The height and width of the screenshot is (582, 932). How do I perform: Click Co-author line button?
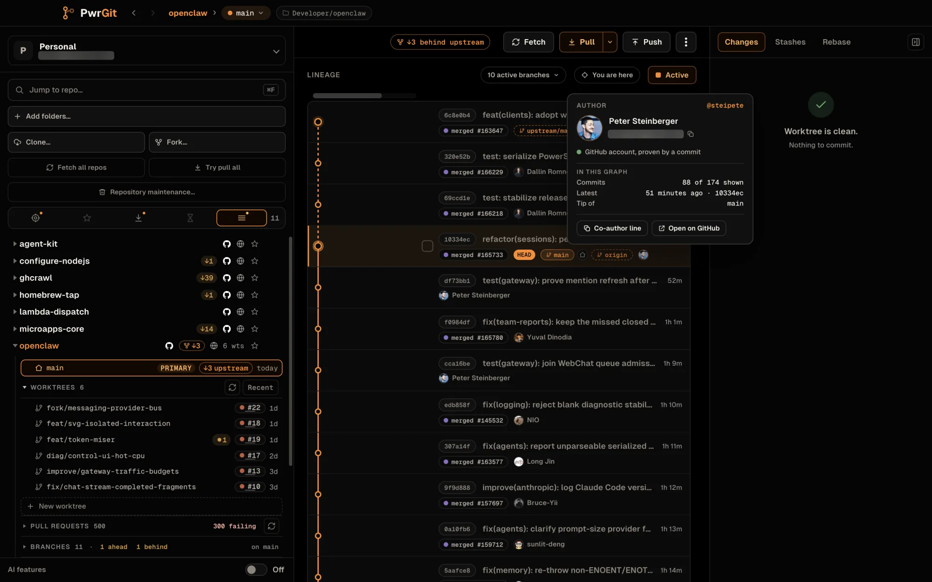point(612,228)
